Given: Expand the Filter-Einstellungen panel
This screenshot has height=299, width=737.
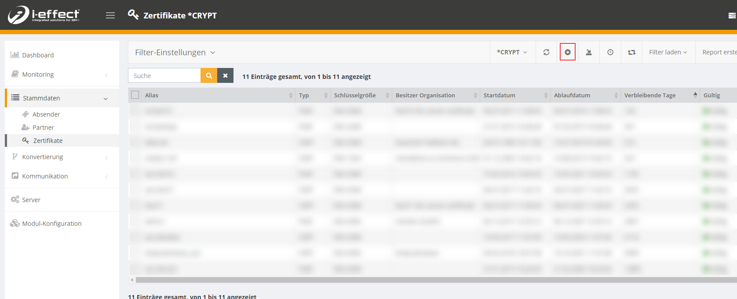Looking at the screenshot, I should click(x=175, y=52).
